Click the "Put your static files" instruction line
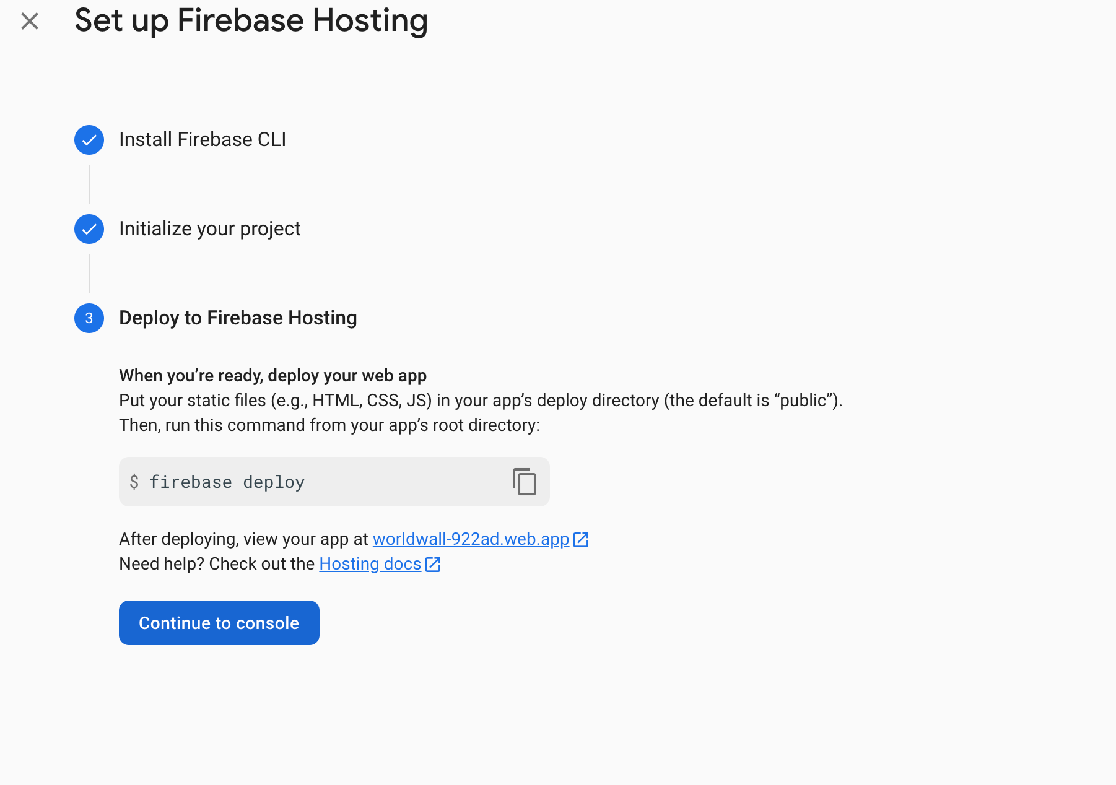This screenshot has width=1116, height=785. (x=480, y=401)
